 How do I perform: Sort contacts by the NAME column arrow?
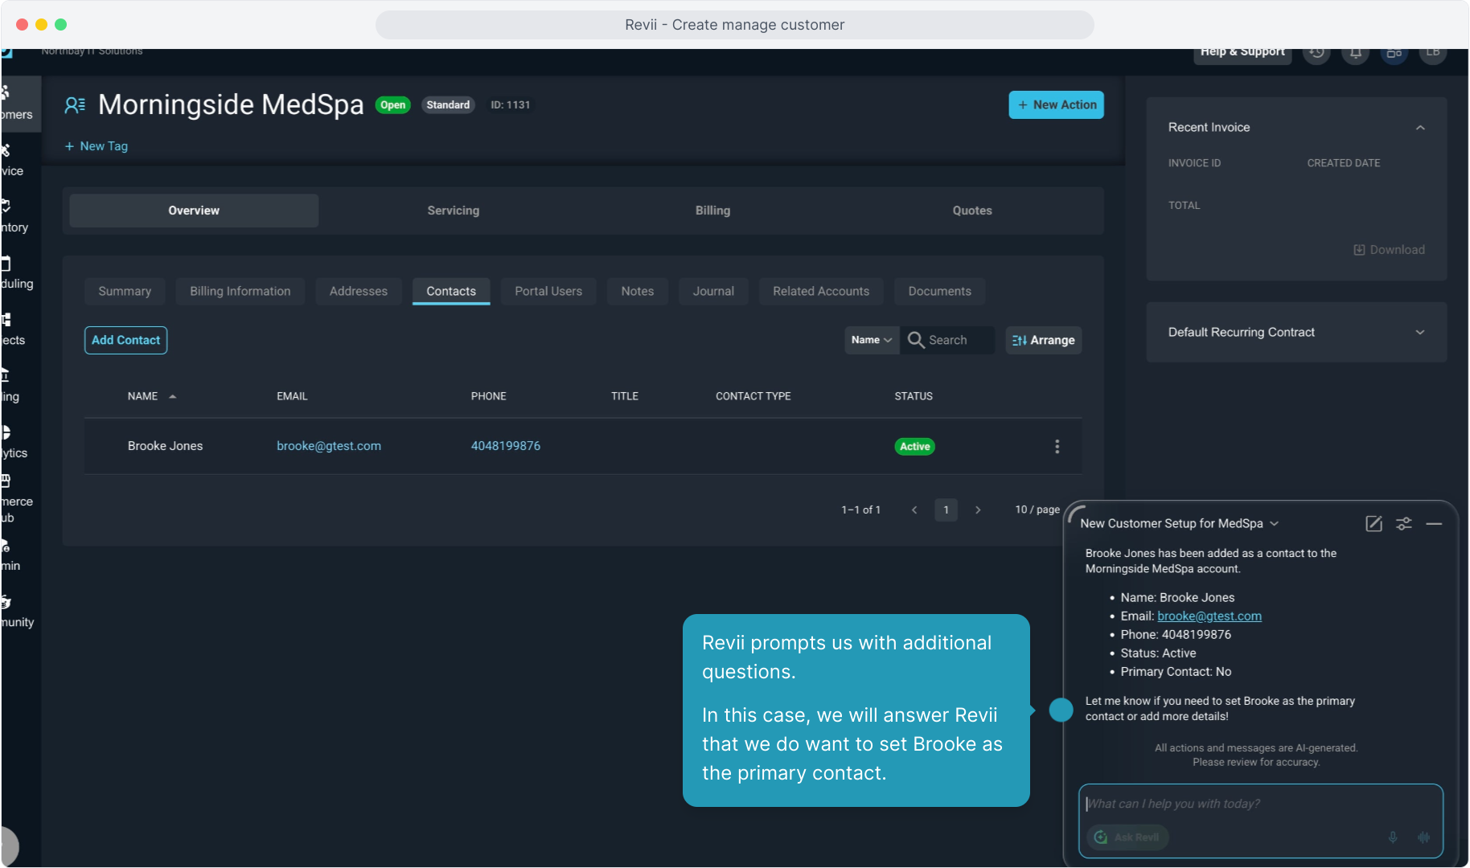point(172,396)
